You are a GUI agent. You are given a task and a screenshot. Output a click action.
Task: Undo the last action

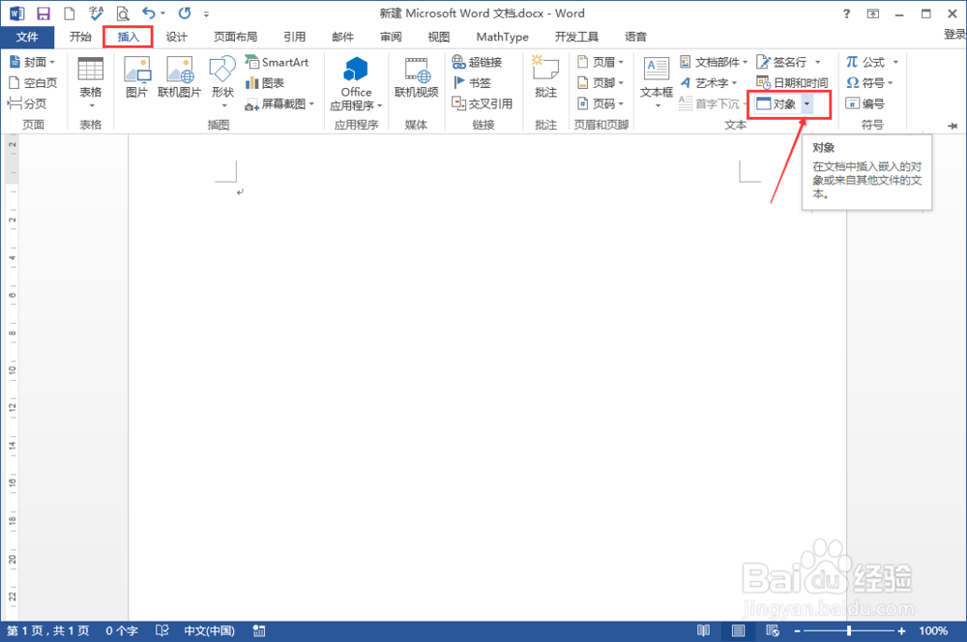(x=149, y=13)
